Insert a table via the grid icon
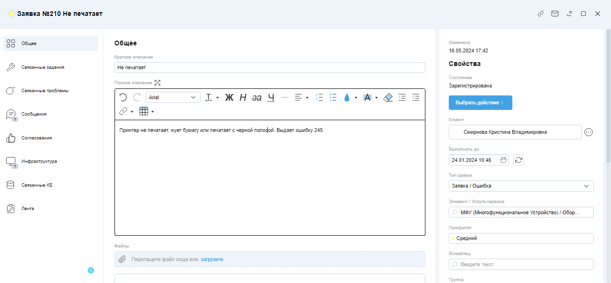The height and width of the screenshot is (283, 611). [144, 111]
